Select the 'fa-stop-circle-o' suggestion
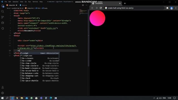The width and height of the screenshot is (178, 100). [x=39, y=66]
